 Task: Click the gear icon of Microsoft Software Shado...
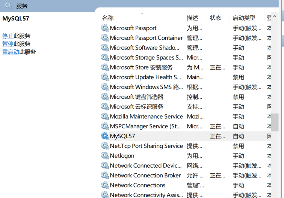click(x=105, y=48)
